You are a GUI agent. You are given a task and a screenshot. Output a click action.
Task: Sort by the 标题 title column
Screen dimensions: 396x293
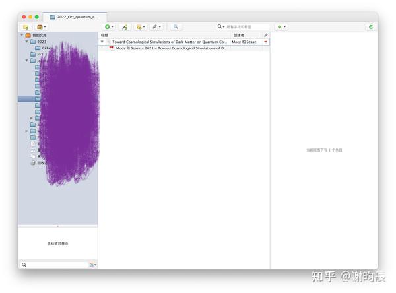pyautogui.click(x=165, y=35)
